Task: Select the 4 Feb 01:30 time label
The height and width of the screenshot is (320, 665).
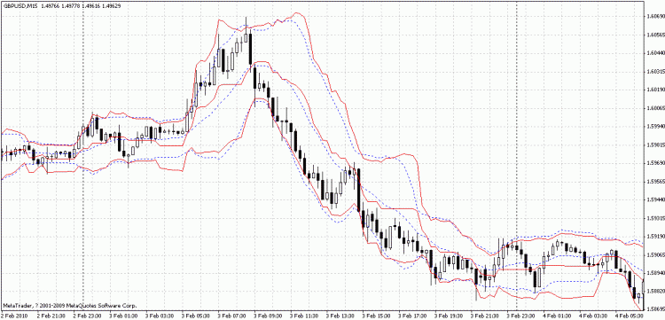Action: tap(558, 316)
